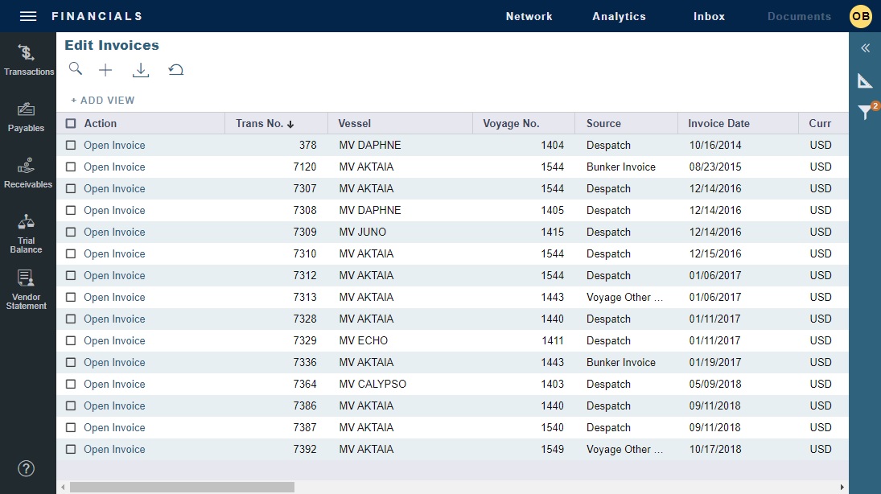Create a new invoice with the plus icon
The width and height of the screenshot is (881, 494).
[105, 69]
